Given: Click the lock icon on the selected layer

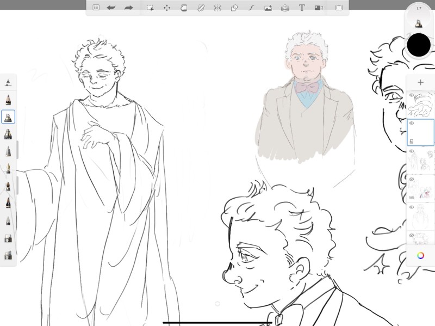Looking at the screenshot, I should [412, 142].
